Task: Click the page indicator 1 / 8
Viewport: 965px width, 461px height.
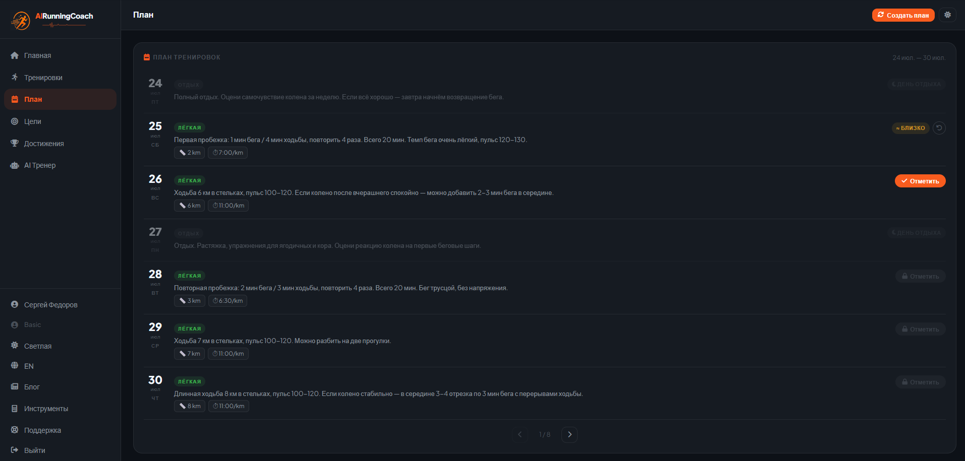Action: tap(545, 434)
